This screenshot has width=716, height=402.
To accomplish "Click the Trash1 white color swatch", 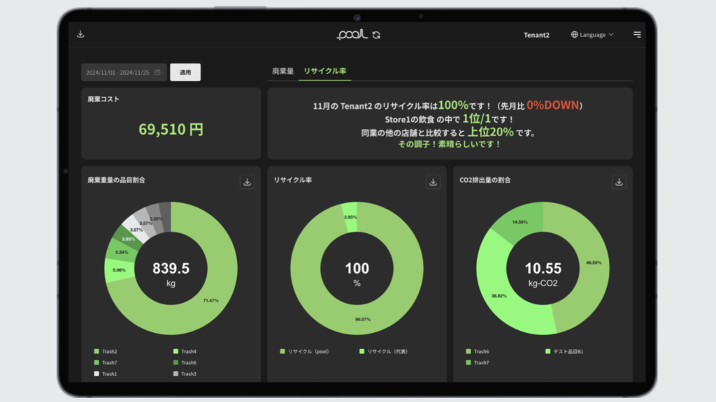I will tap(96, 373).
